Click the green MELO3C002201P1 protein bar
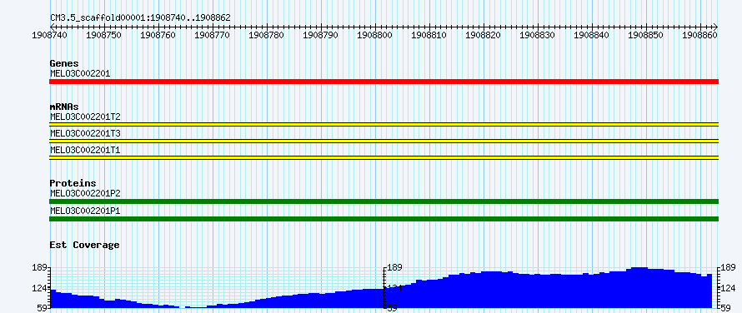The width and height of the screenshot is (742, 313). tap(384, 219)
